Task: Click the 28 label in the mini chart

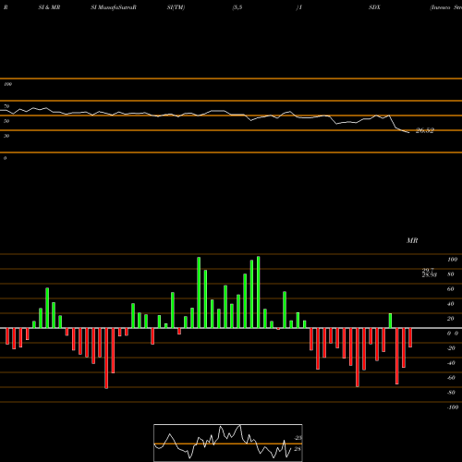Action: point(298,449)
